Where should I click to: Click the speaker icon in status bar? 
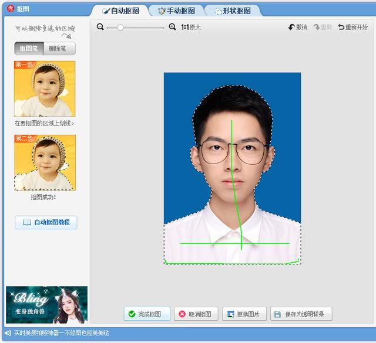click(x=8, y=332)
